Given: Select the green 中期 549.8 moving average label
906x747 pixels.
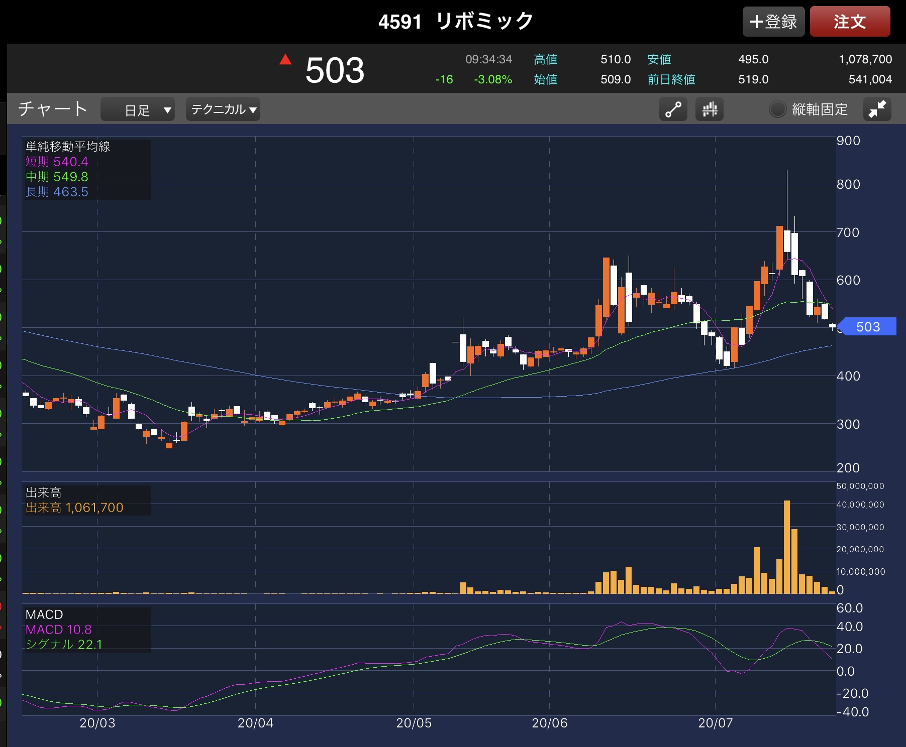Looking at the screenshot, I should pyautogui.click(x=57, y=177).
